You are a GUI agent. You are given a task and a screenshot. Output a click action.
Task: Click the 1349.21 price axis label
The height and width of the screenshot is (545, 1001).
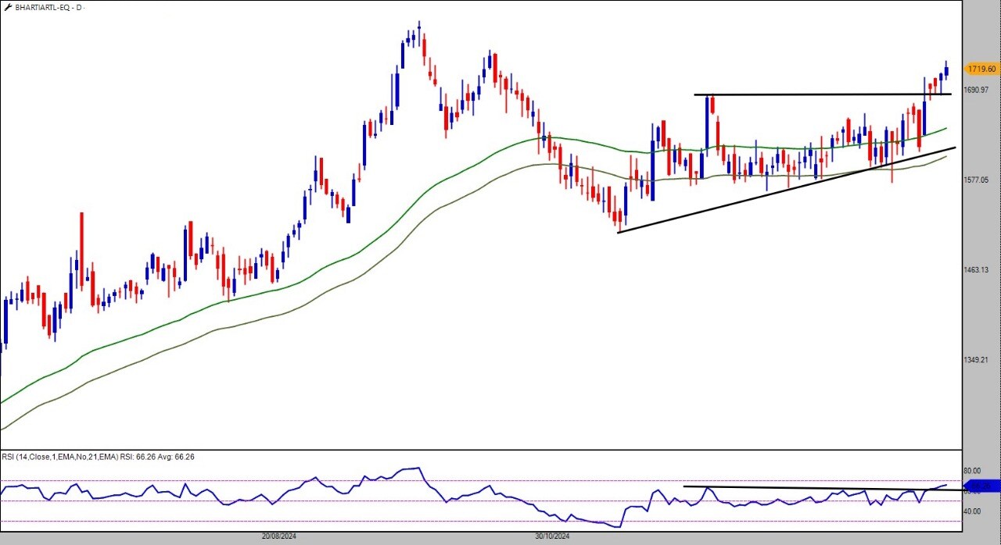pos(978,360)
